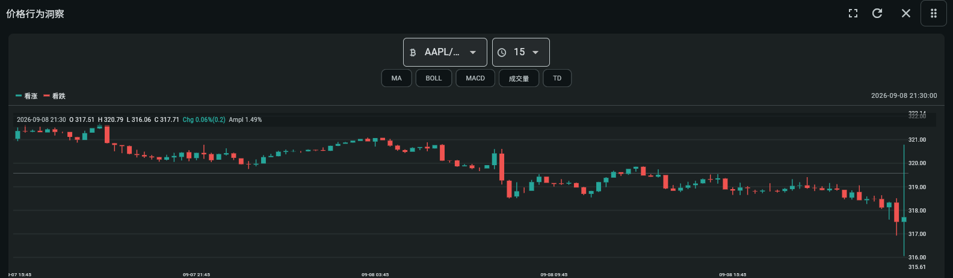The height and width of the screenshot is (278, 953).
Task: Close the price action insight panel
Action: tap(906, 13)
